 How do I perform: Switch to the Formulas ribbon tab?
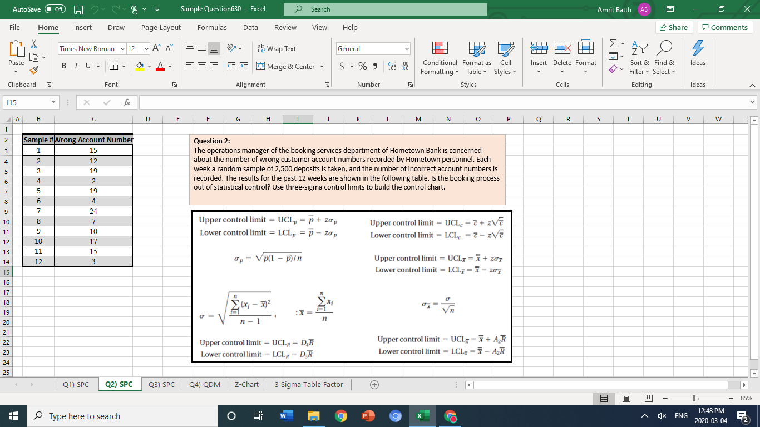(212, 27)
